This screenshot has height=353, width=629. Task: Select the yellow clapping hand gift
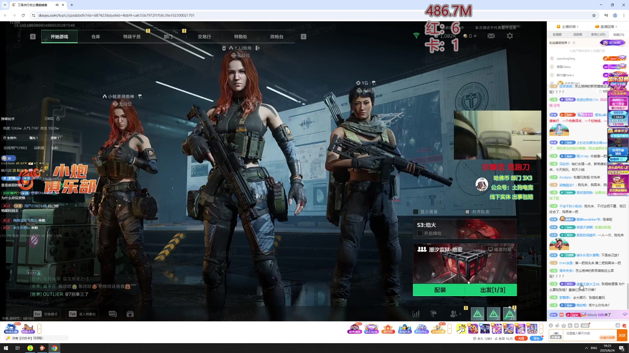pos(461,328)
